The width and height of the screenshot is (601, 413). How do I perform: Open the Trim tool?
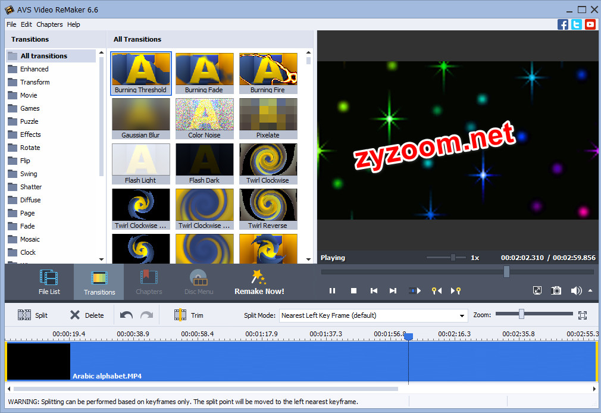189,315
